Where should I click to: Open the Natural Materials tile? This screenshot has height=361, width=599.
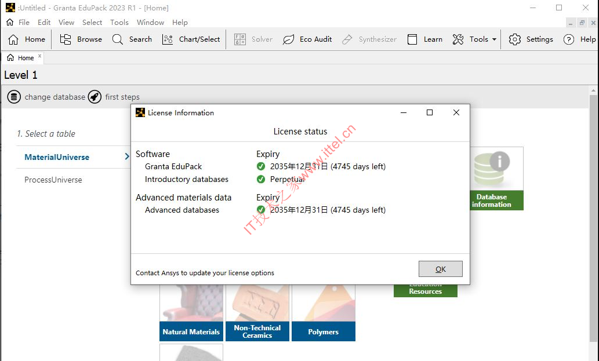point(191,313)
